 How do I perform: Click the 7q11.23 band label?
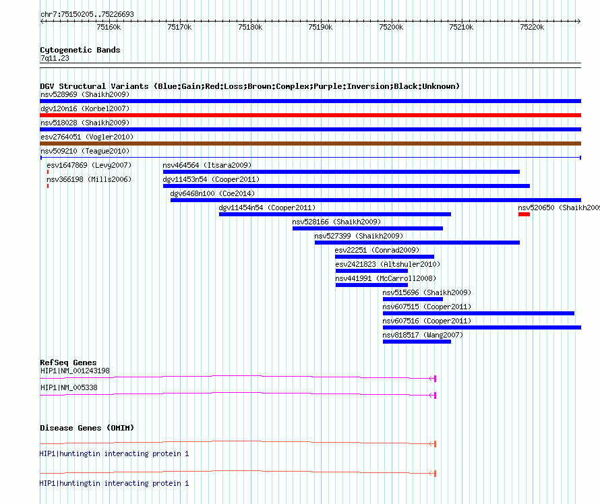[55, 58]
